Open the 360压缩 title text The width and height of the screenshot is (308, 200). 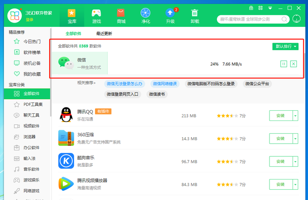coord(86,135)
